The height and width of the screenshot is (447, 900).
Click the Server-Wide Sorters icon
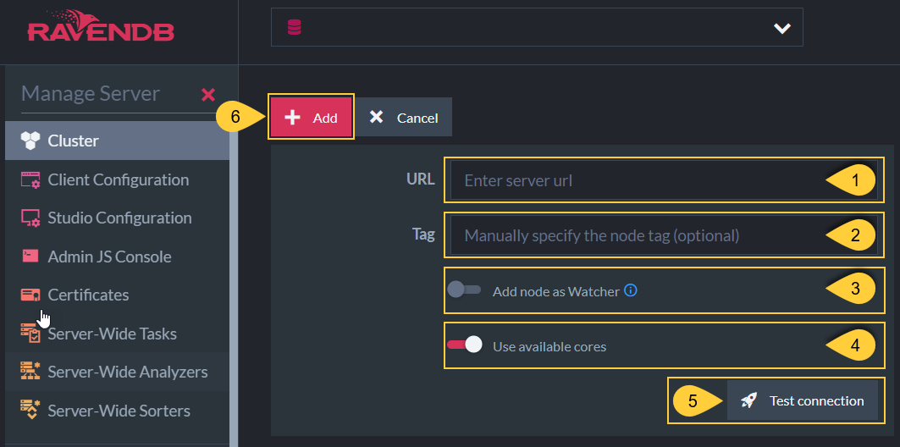(30, 411)
